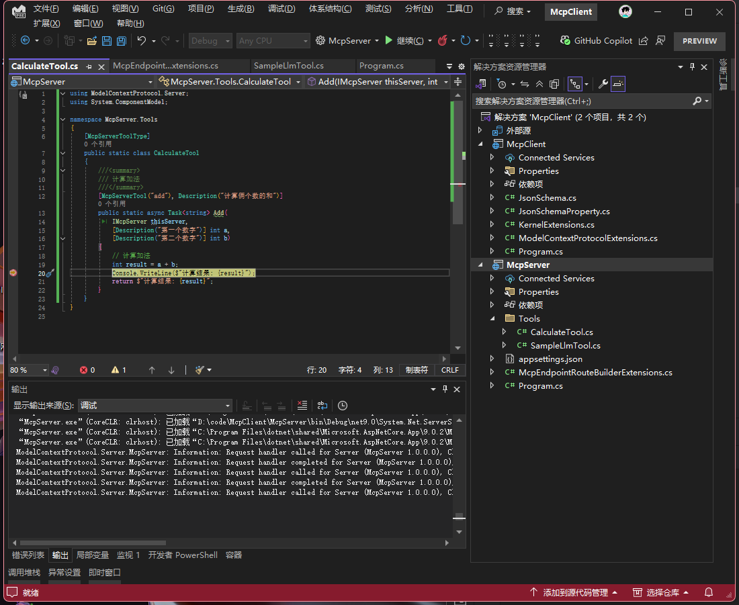Open the Git menu
The image size is (739, 605).
(163, 9)
